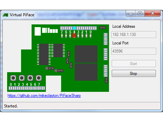Click the top terminal block on right edge
The width and height of the screenshot is (163, 122).
click(x=106, y=39)
